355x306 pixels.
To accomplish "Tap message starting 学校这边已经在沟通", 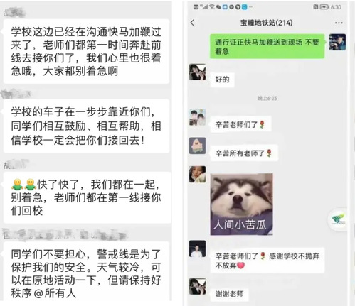I will pos(86,51).
